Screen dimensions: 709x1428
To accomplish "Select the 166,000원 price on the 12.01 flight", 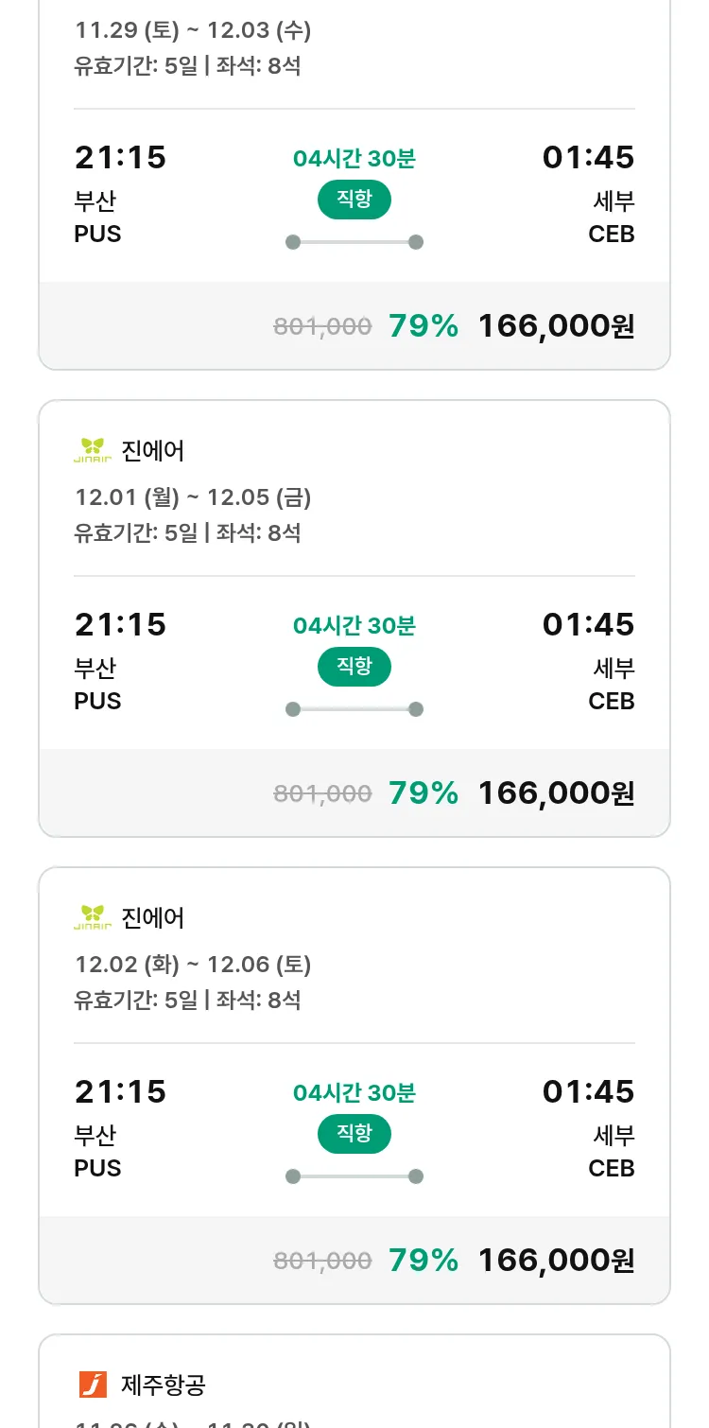I will (x=556, y=793).
